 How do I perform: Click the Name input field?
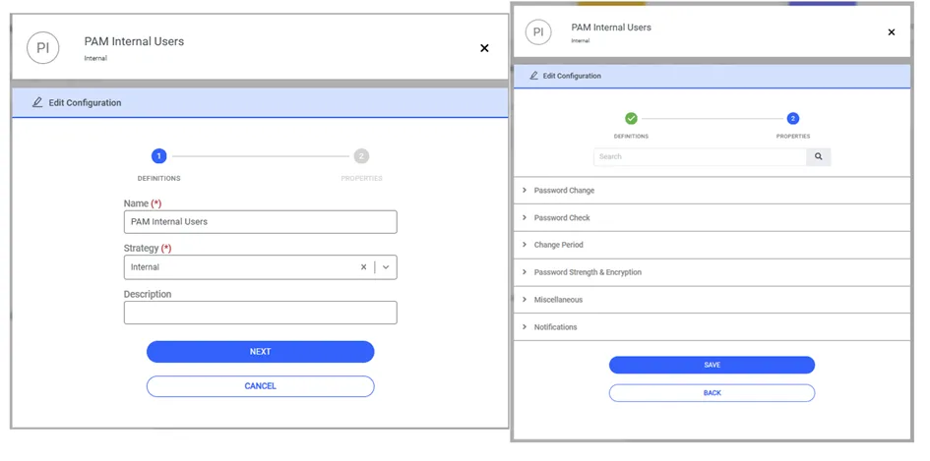pyautogui.click(x=261, y=221)
